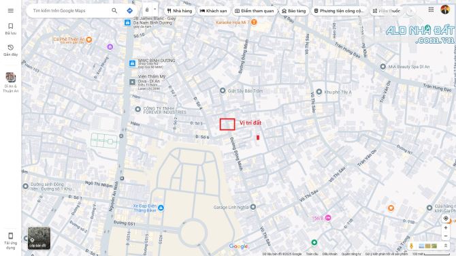Click the Toàn cầu footer link

pyautogui.click(x=312, y=254)
